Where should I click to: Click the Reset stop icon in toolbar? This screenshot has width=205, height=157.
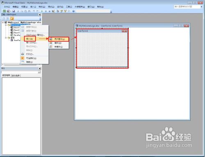(x=49, y=11)
